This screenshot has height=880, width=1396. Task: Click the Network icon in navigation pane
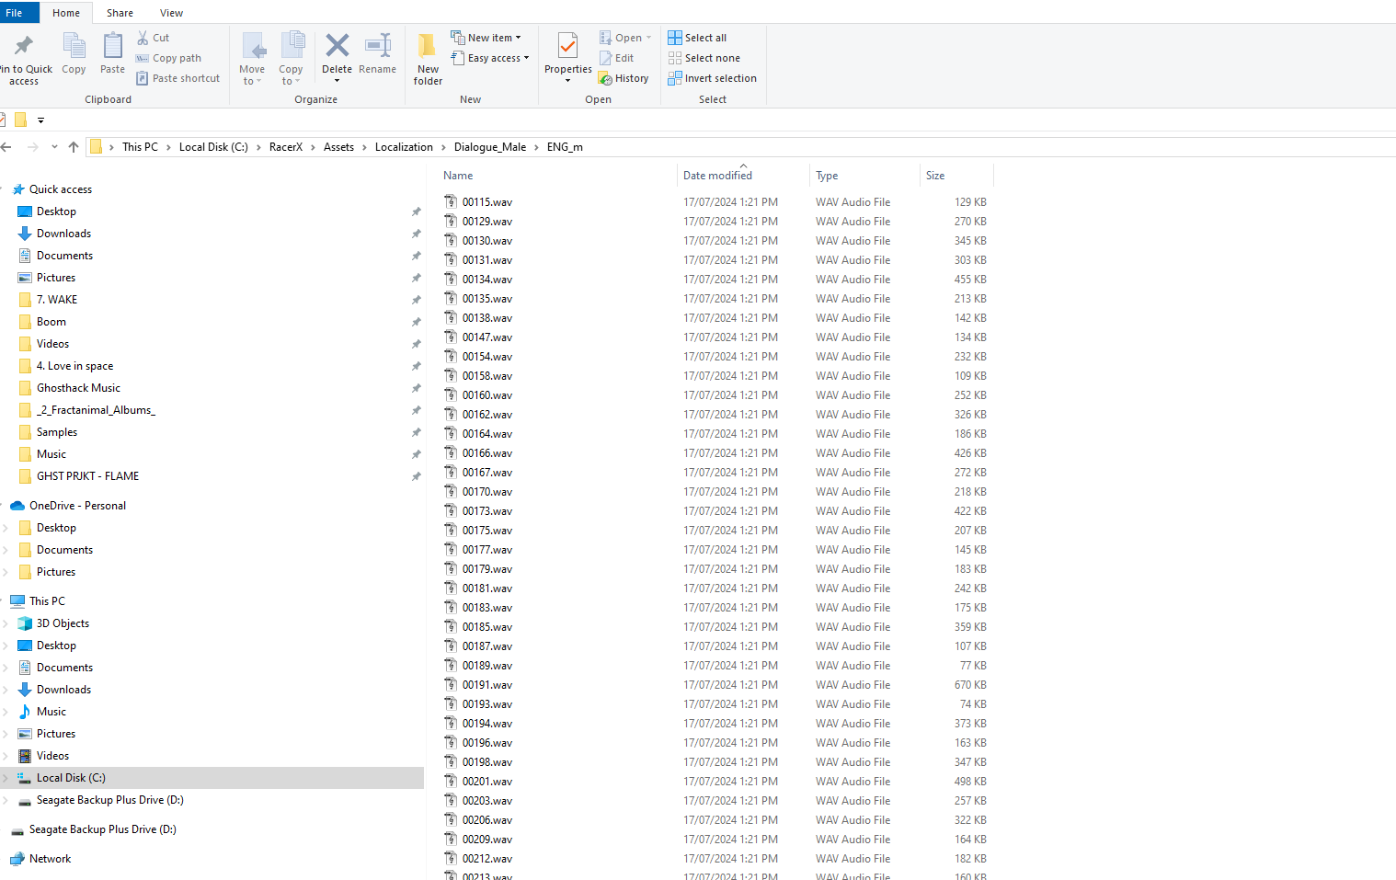tap(17, 859)
